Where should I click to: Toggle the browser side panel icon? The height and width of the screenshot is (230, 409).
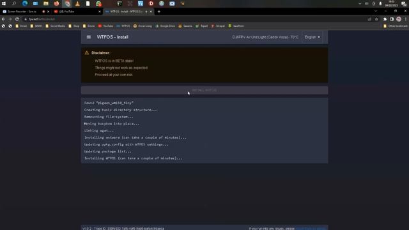[x=392, y=19]
